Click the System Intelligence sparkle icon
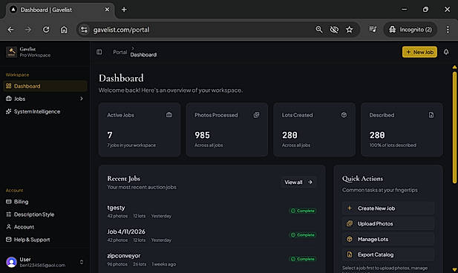The height and width of the screenshot is (273, 458). (8, 111)
